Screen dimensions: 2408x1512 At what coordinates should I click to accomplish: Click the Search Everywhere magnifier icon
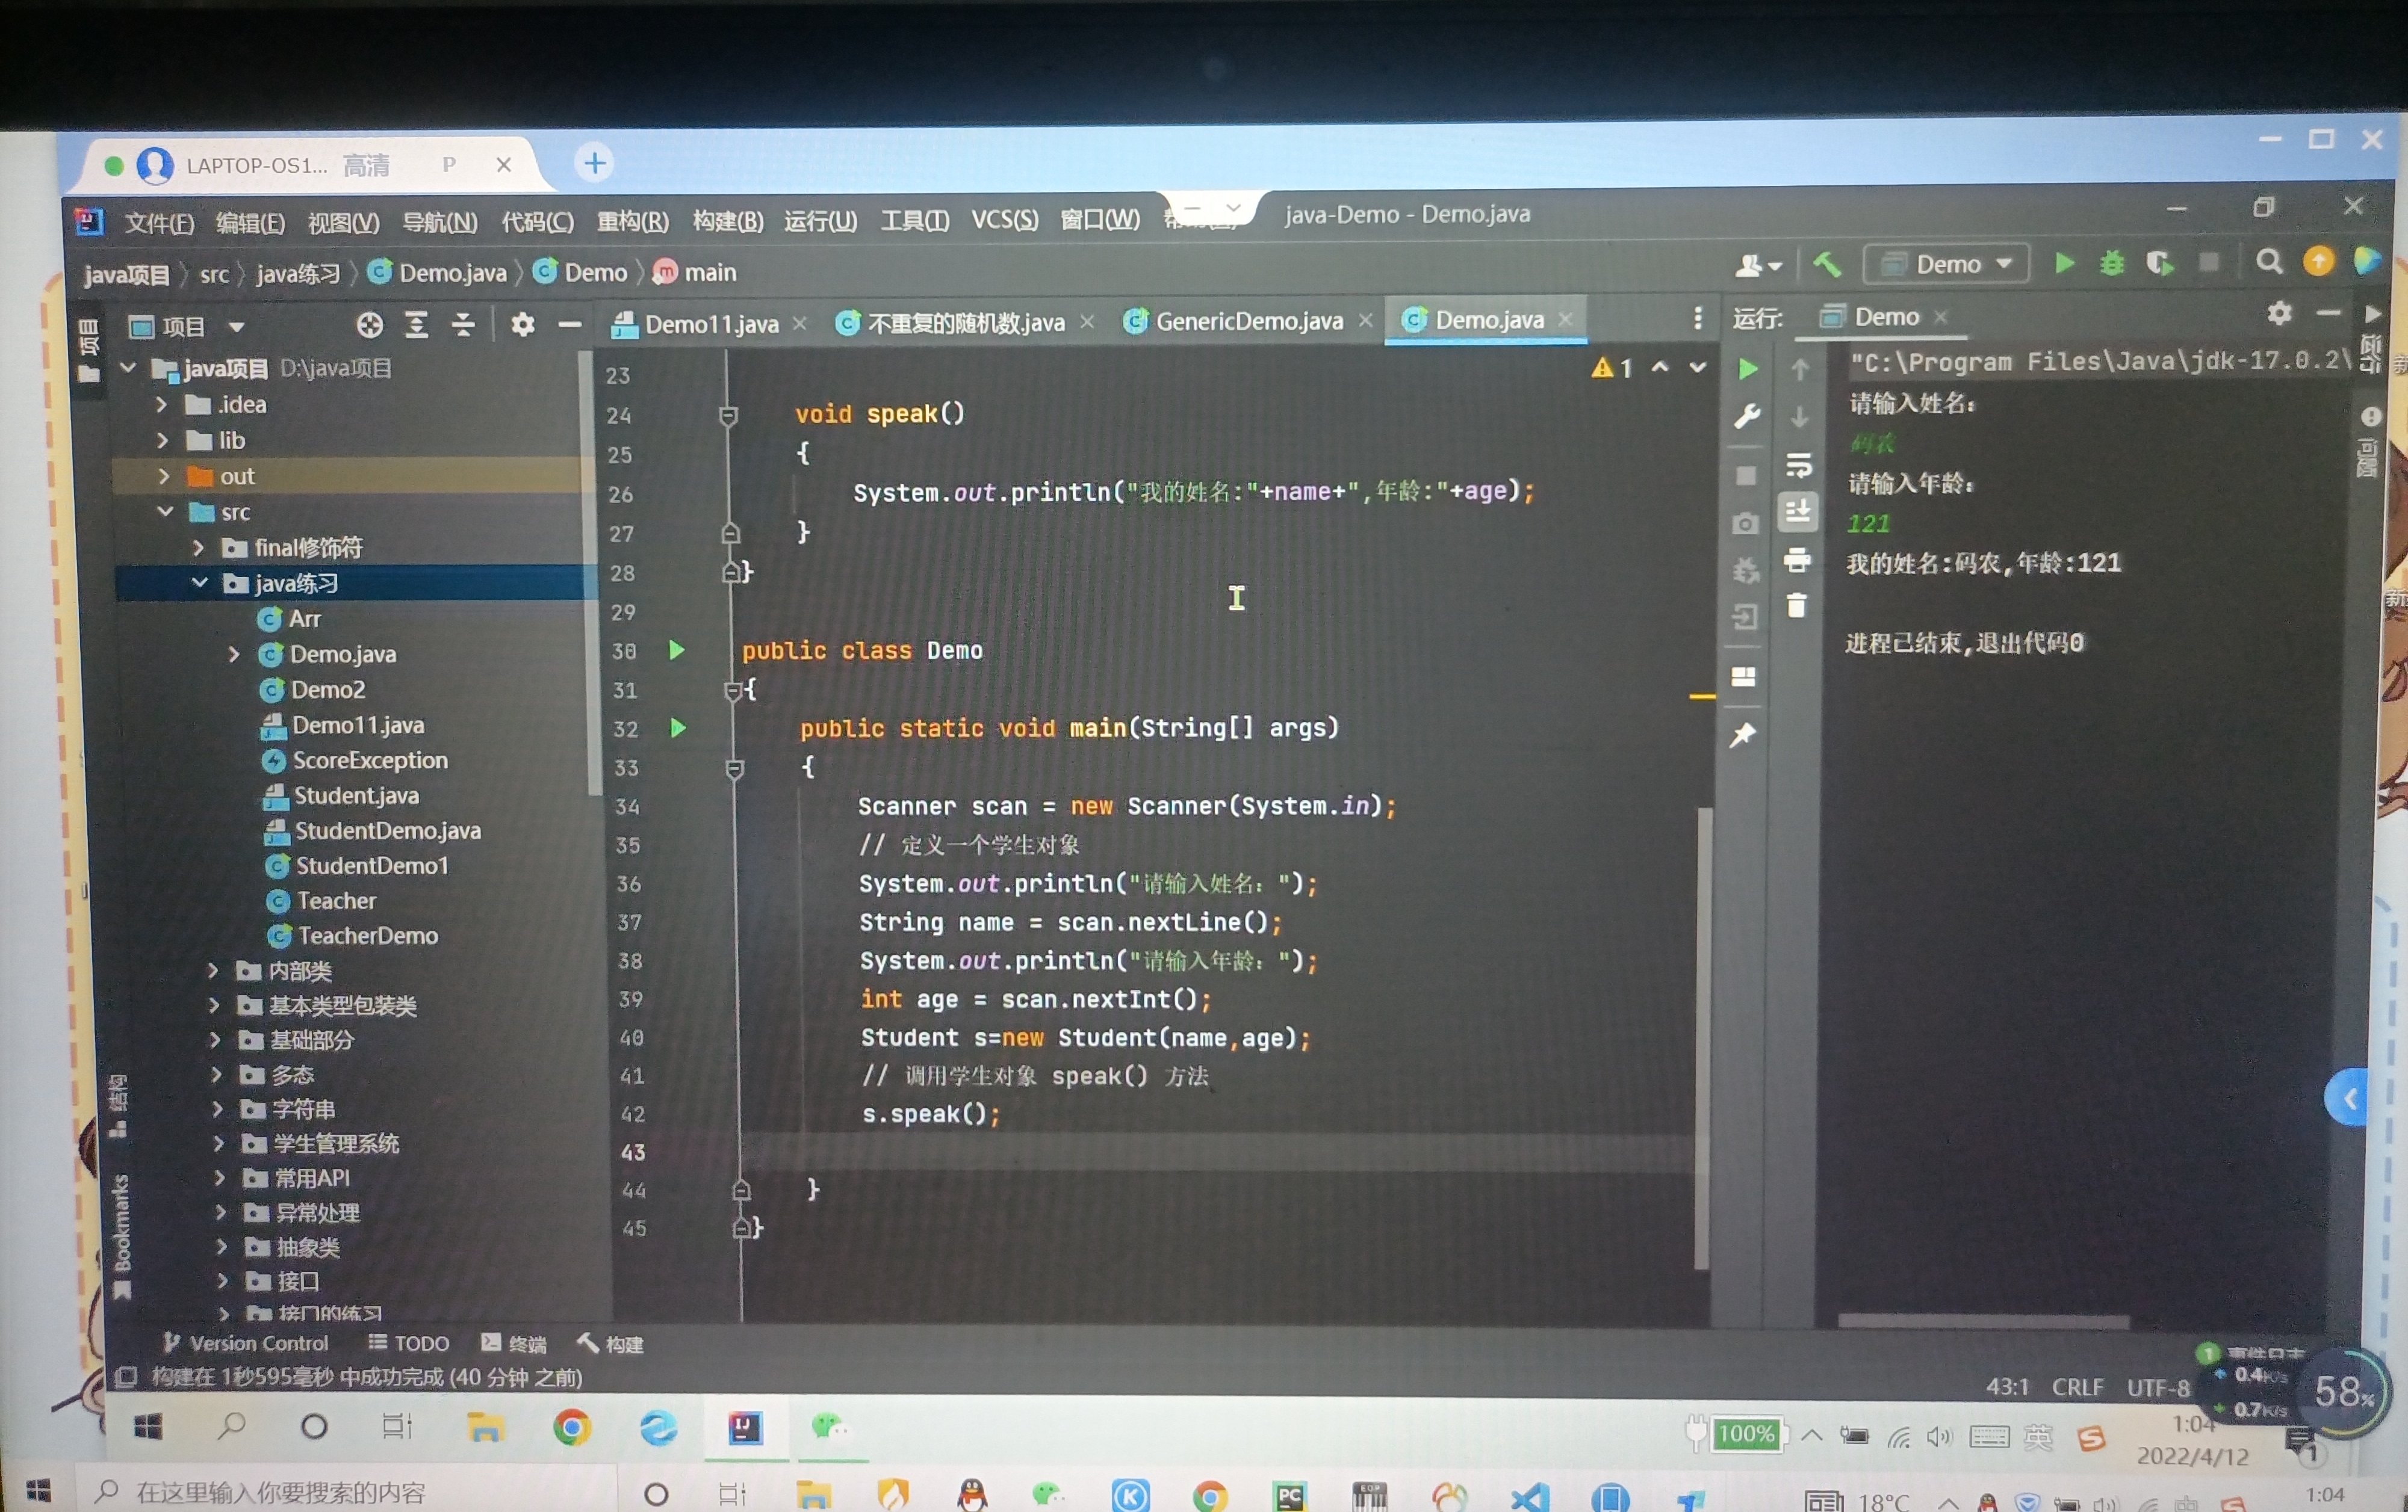click(2269, 263)
